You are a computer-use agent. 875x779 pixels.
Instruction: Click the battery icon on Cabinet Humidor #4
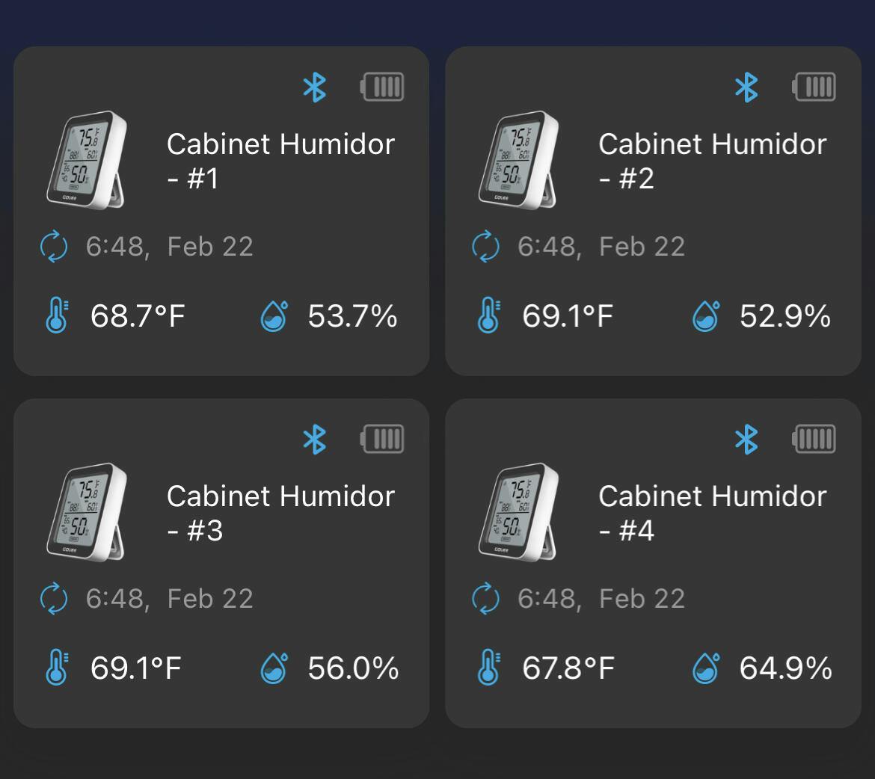814,439
